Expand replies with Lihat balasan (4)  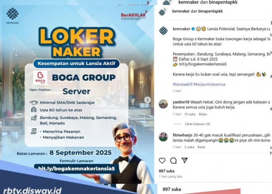[197, 124]
